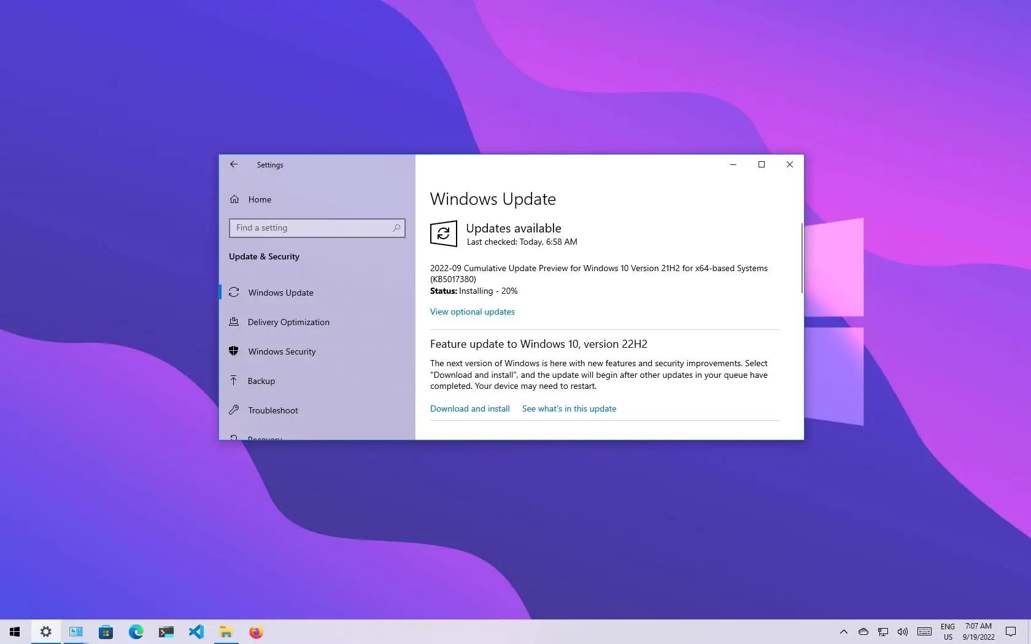Open network status tray icon
The width and height of the screenshot is (1031, 644).
(882, 632)
